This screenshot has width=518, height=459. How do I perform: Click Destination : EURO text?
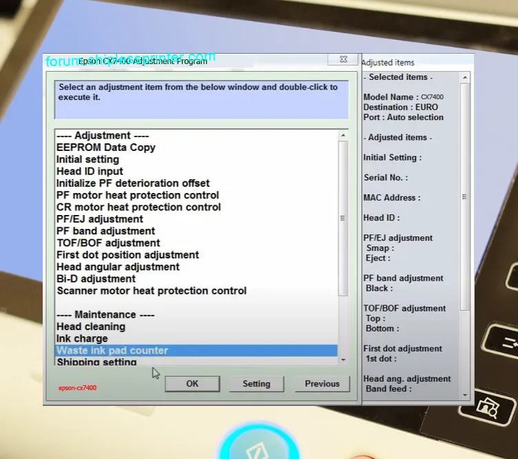400,107
